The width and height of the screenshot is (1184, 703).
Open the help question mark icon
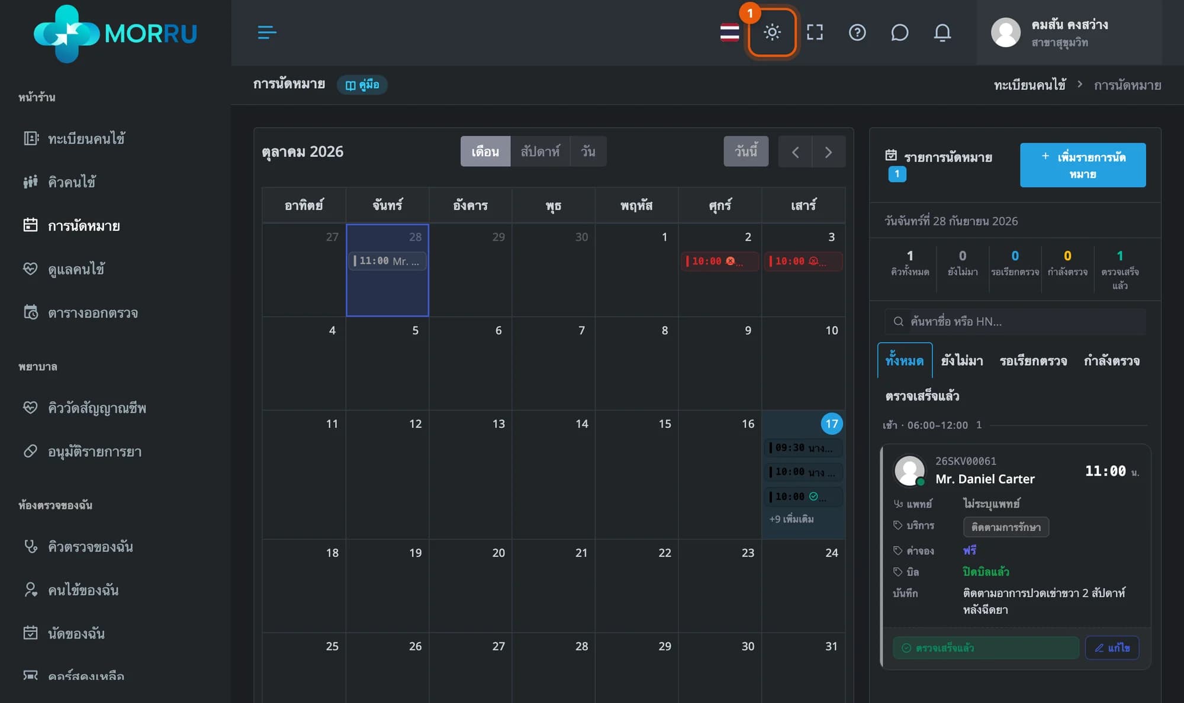coord(857,32)
